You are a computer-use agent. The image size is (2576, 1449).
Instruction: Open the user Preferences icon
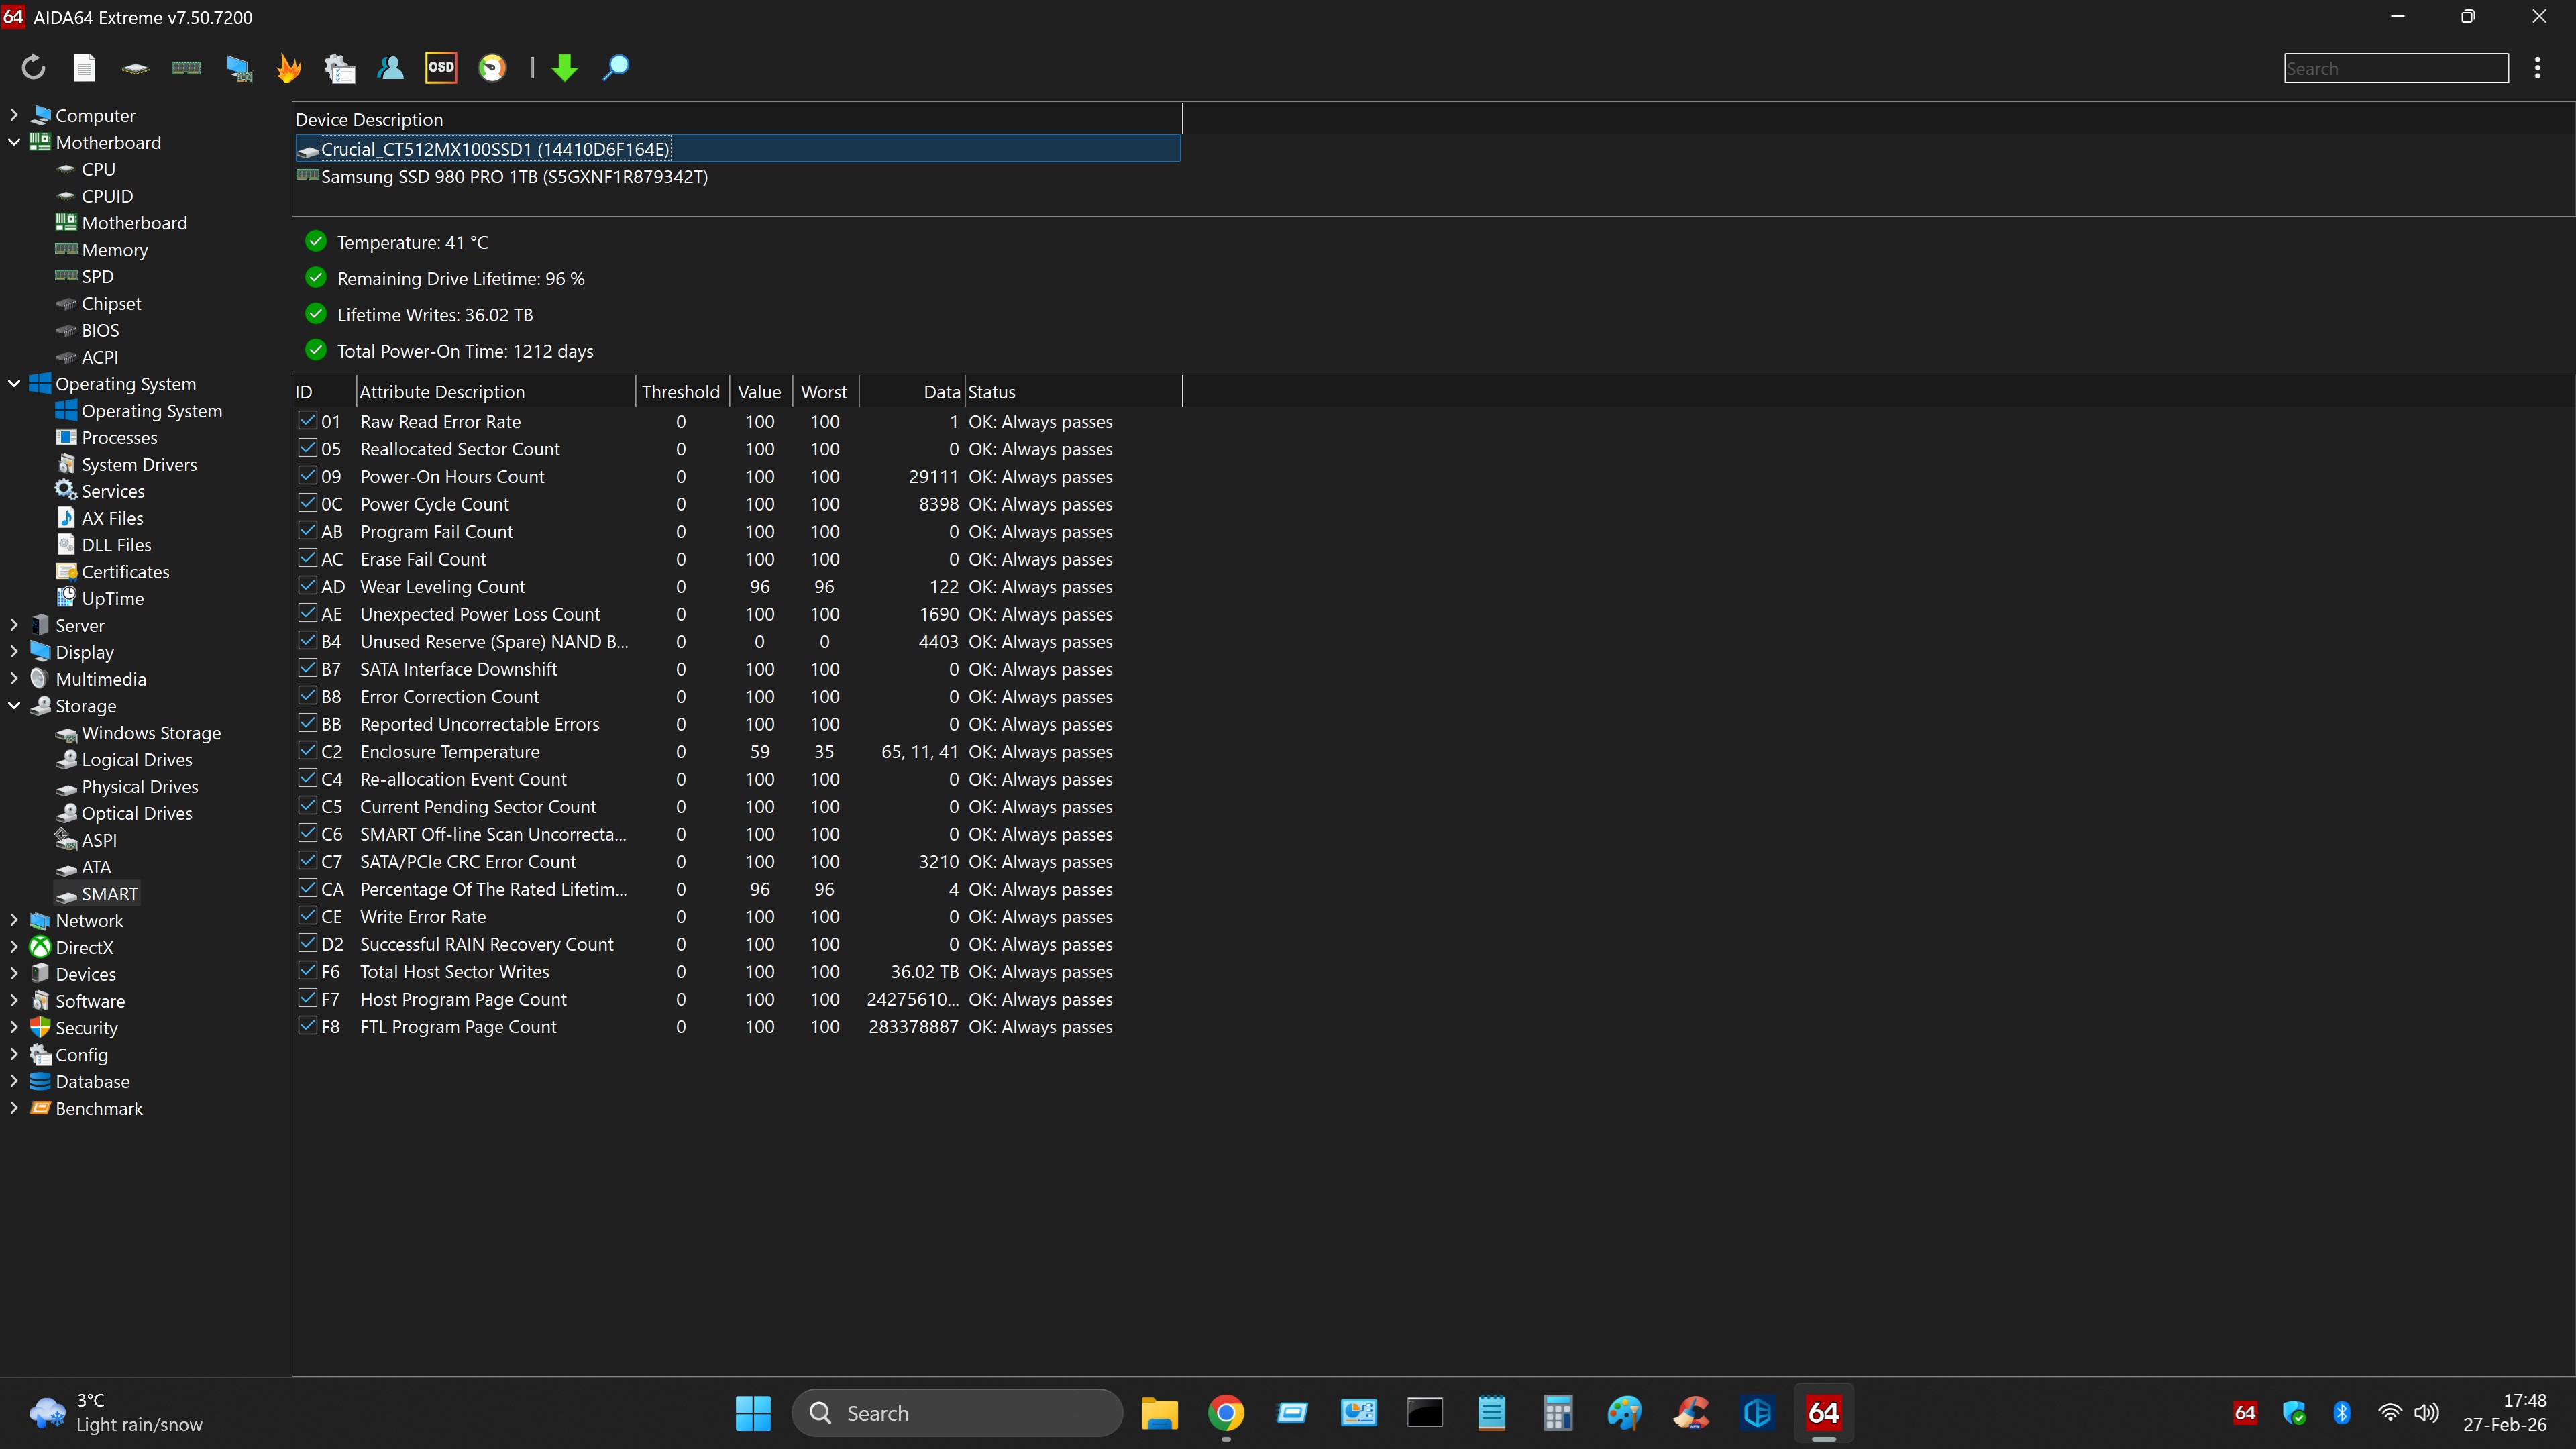pos(390,68)
